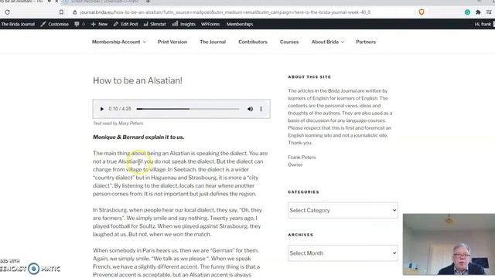Open the Contributors page
Screen dimensions: 495x278
[253, 42]
